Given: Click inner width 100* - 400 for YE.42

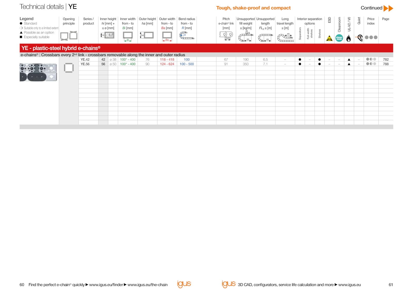Looking at the screenshot, I should pyautogui.click(x=128, y=60).
